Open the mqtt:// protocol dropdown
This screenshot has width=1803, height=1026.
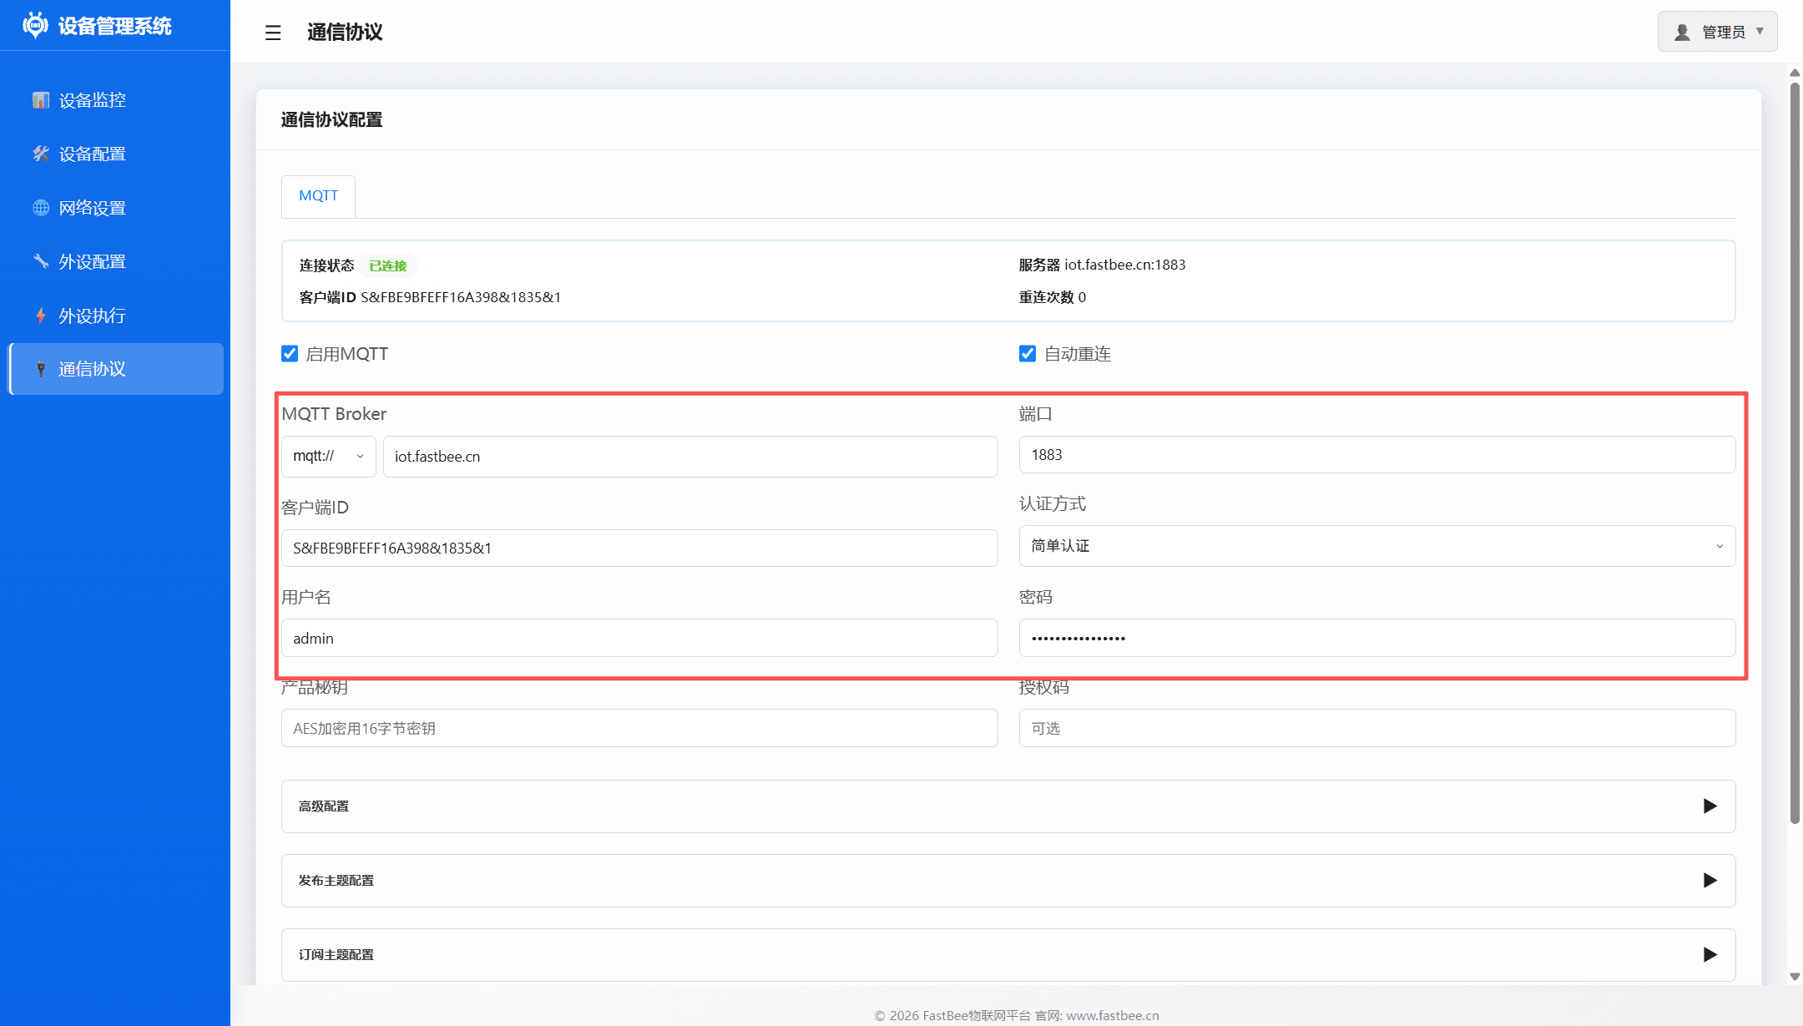(329, 457)
